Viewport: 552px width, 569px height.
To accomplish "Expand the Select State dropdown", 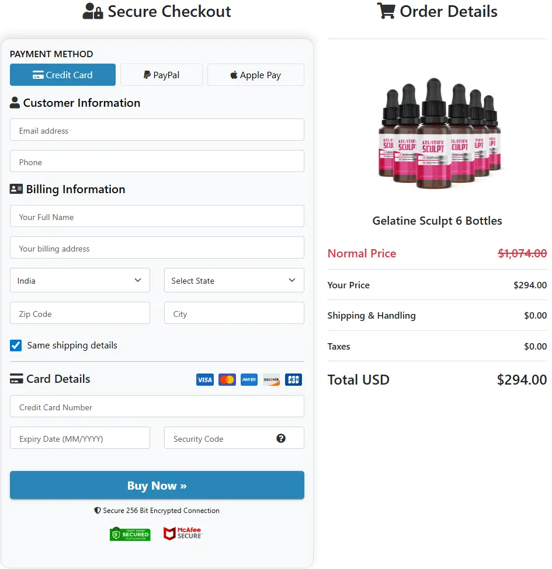I will pos(234,280).
